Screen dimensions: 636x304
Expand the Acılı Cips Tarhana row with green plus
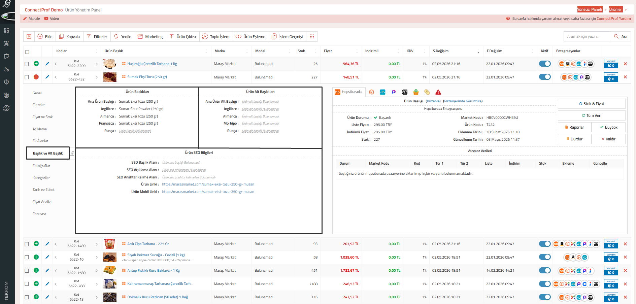click(x=36, y=243)
